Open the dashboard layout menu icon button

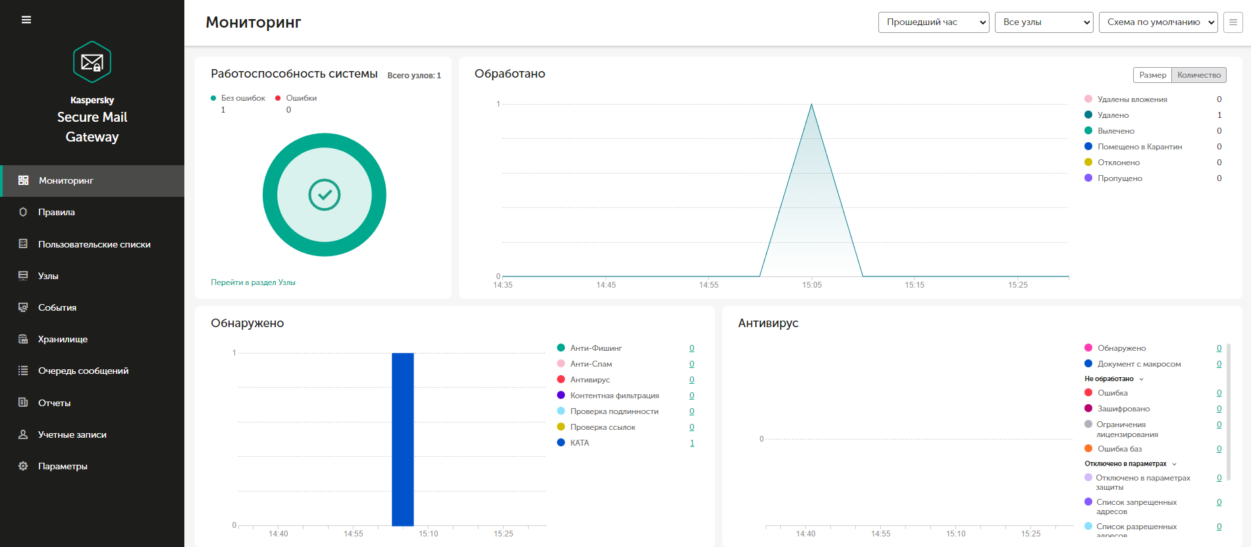(x=1233, y=22)
